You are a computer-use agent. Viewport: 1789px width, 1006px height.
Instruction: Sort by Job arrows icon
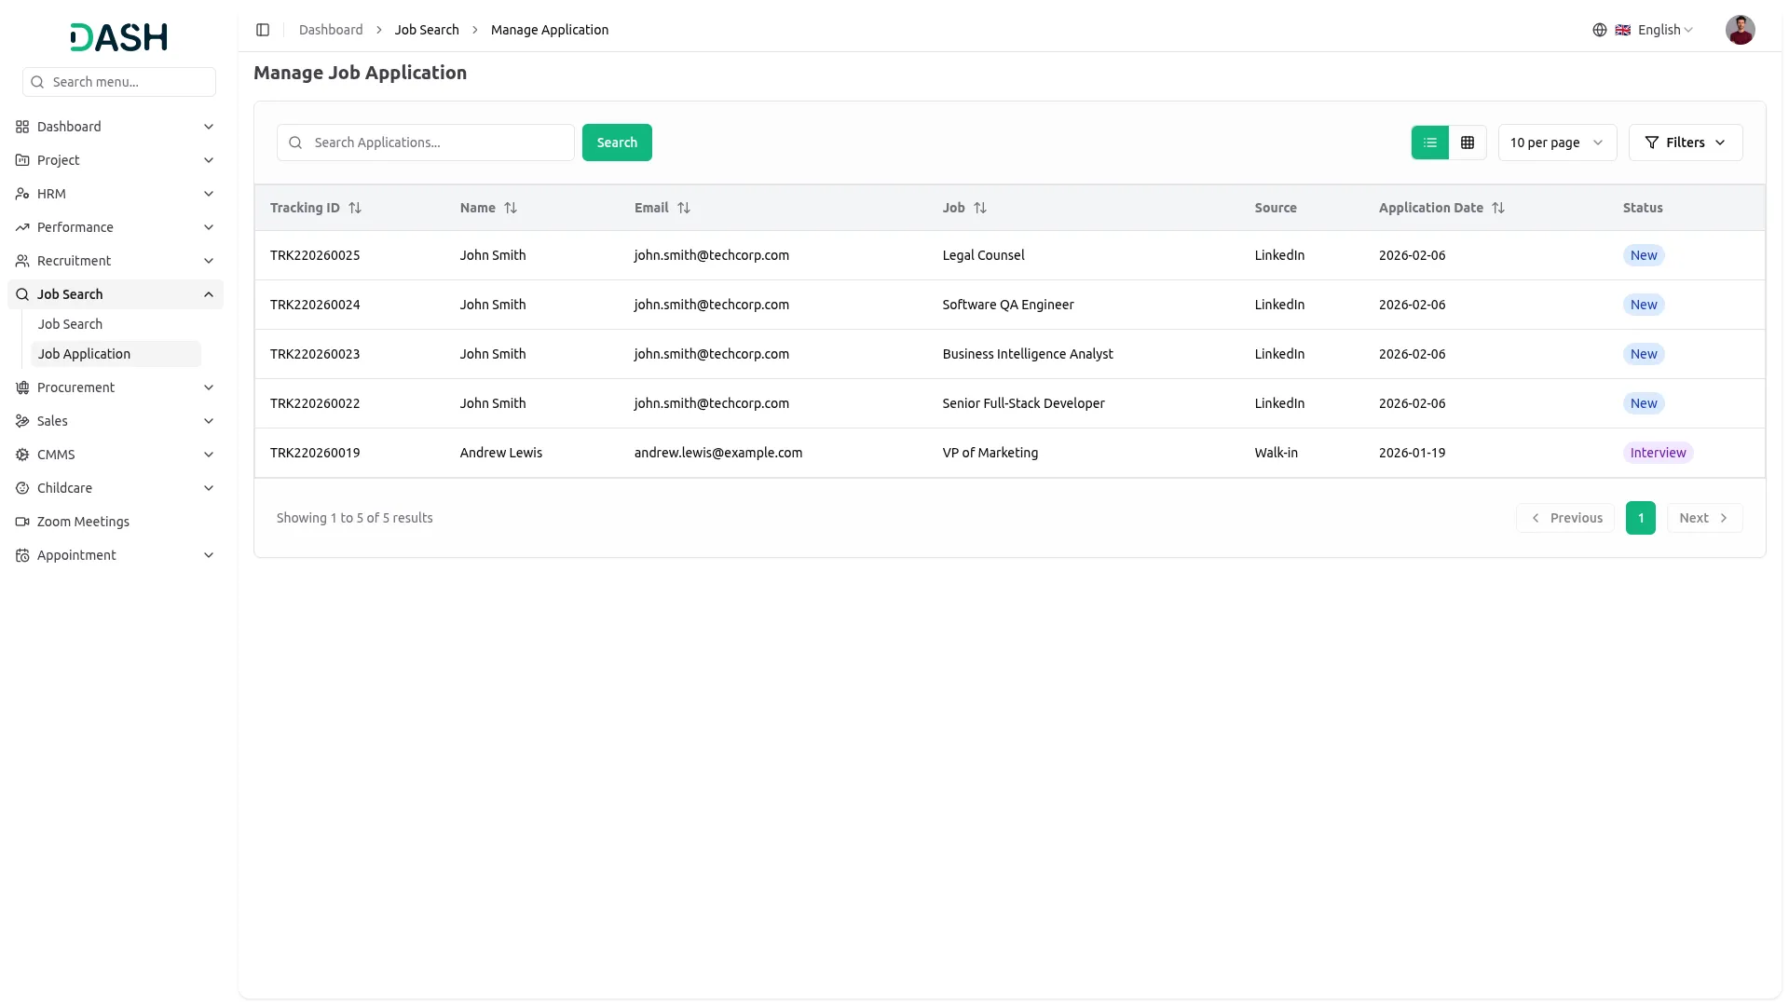(x=980, y=208)
